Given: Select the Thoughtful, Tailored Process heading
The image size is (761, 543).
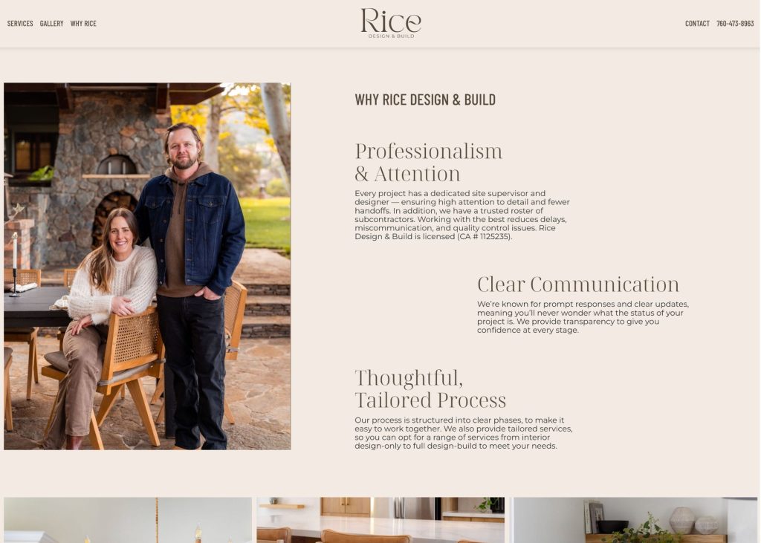Looking at the screenshot, I should pyautogui.click(x=430, y=388).
